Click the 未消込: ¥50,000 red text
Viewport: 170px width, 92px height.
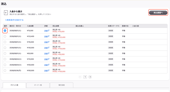pyautogui.click(x=58, y=54)
